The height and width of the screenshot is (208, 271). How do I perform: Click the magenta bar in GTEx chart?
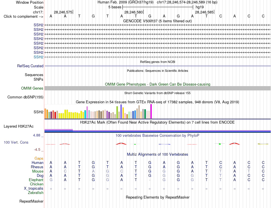click(x=151, y=111)
